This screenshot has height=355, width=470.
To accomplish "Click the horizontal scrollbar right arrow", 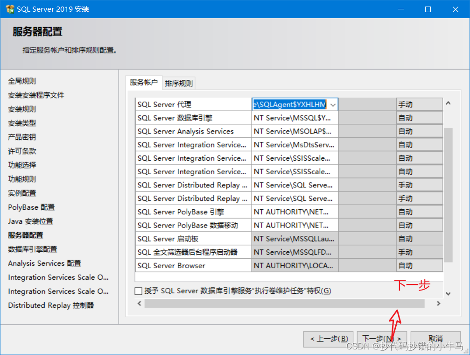I will pos(439,304).
